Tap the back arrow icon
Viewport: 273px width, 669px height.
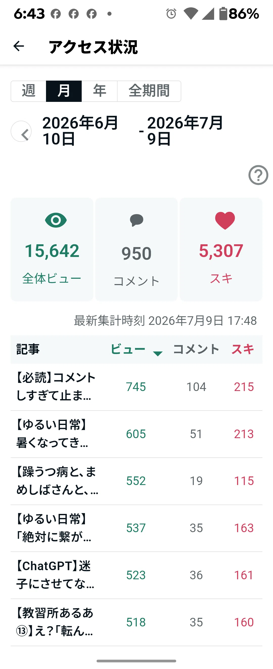point(19,46)
